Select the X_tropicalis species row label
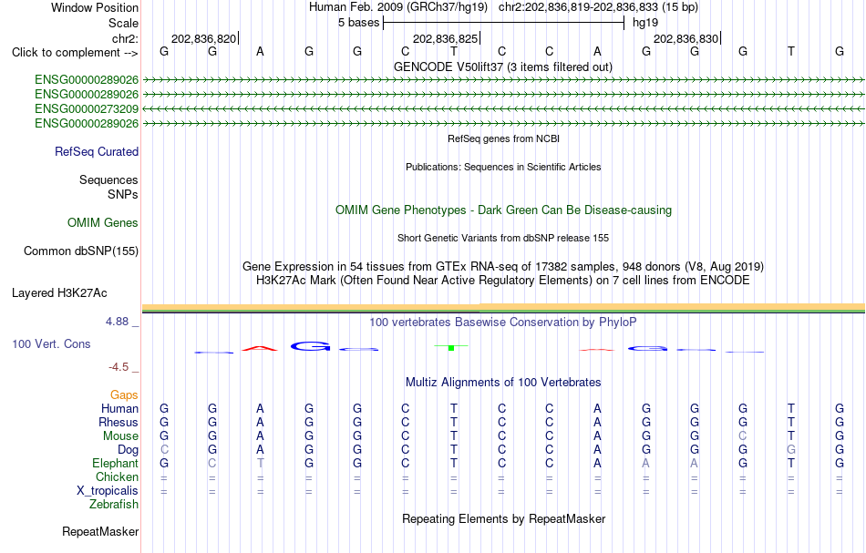The height and width of the screenshot is (553, 866). [108, 491]
